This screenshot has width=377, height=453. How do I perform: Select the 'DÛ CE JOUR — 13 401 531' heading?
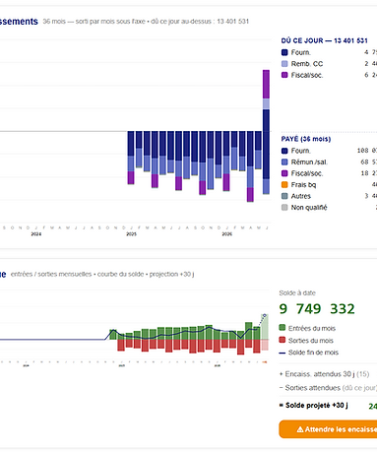point(324,40)
